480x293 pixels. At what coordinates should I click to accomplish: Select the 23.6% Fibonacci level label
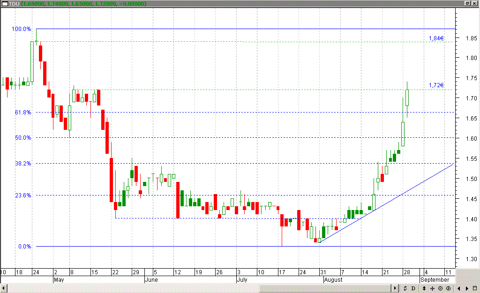23,195
